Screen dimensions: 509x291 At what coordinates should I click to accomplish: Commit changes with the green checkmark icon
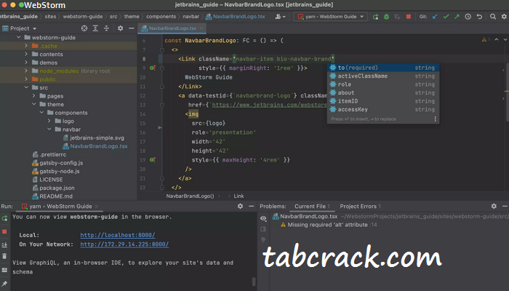pos(446,17)
